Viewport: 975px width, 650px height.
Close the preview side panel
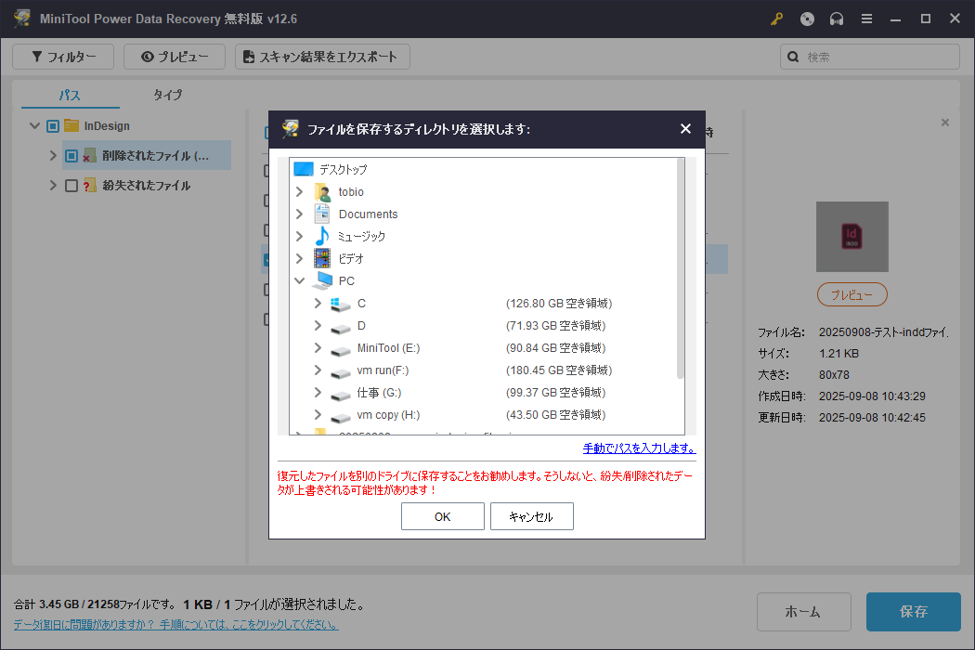945,123
